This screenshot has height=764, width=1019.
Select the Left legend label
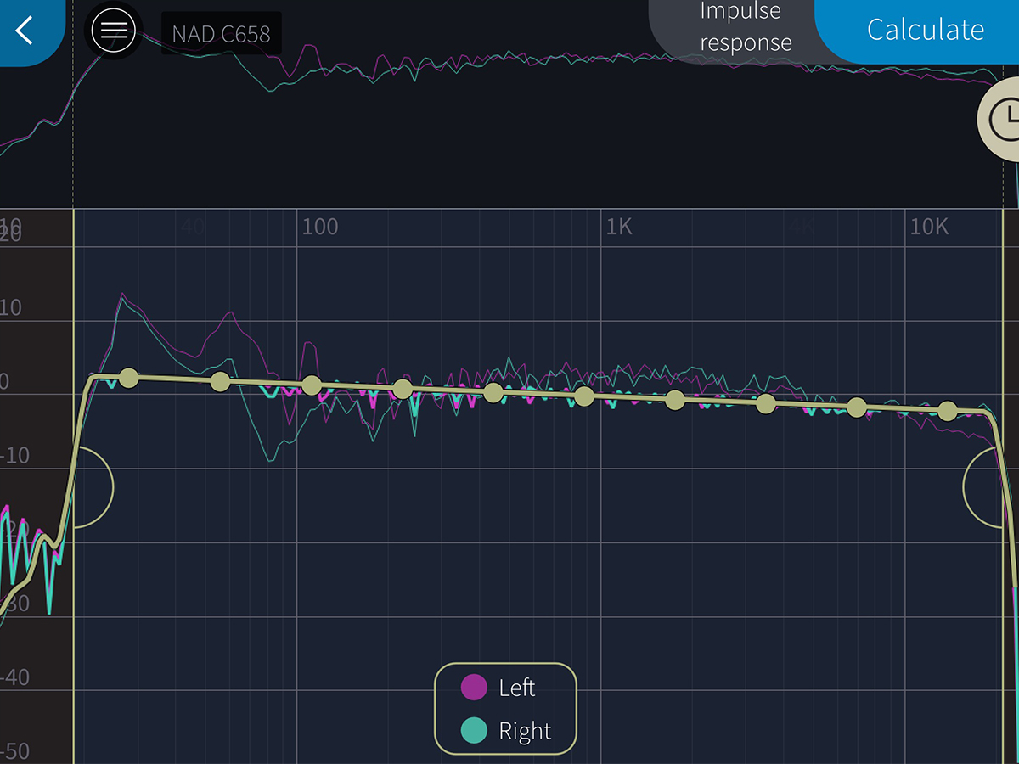point(517,688)
